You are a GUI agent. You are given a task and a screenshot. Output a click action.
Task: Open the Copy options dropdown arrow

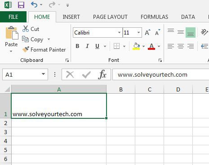(x=49, y=39)
